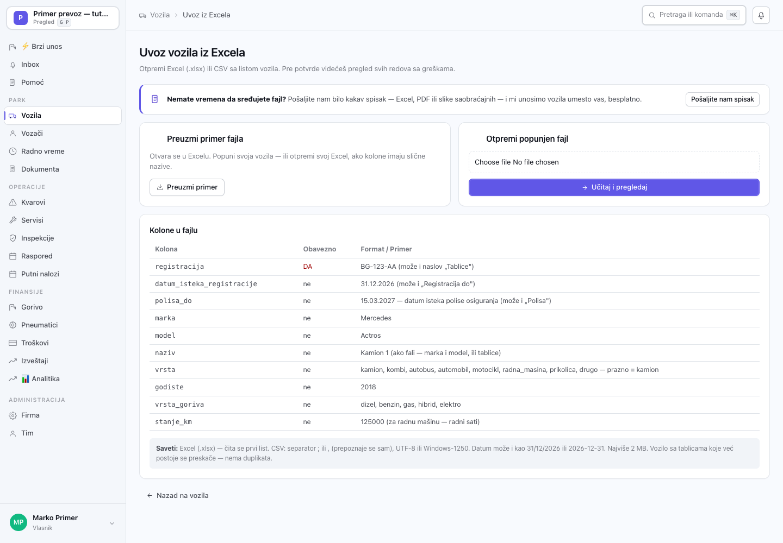
Task: Click the Raspored calendar icon
Action: coord(13,256)
